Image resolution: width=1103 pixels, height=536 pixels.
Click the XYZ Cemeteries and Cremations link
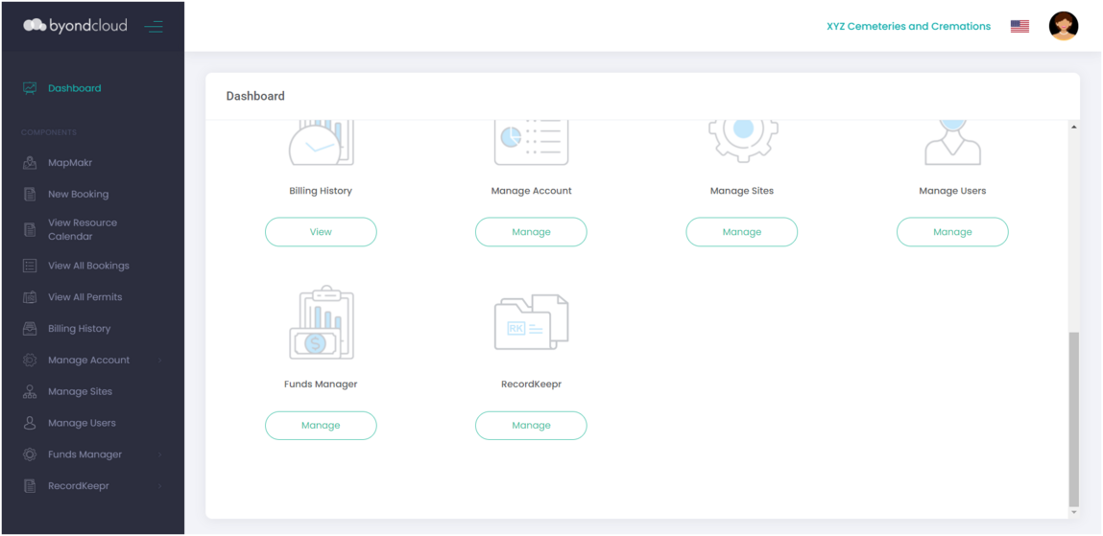click(x=909, y=27)
